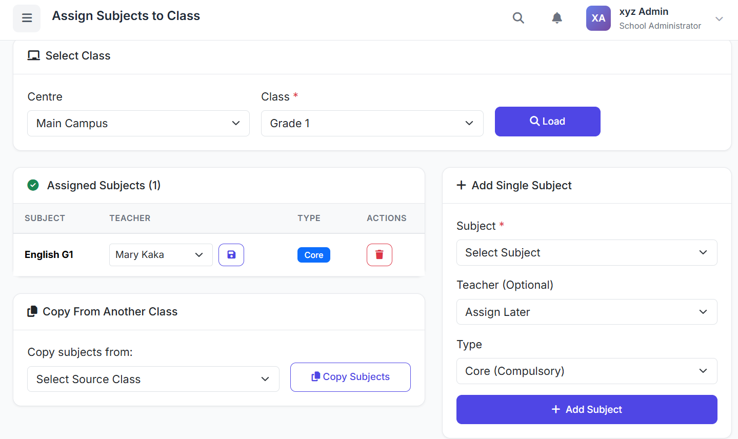The height and width of the screenshot is (439, 738).
Task: Open the Class dropdown showing Grade 1
Action: click(372, 124)
